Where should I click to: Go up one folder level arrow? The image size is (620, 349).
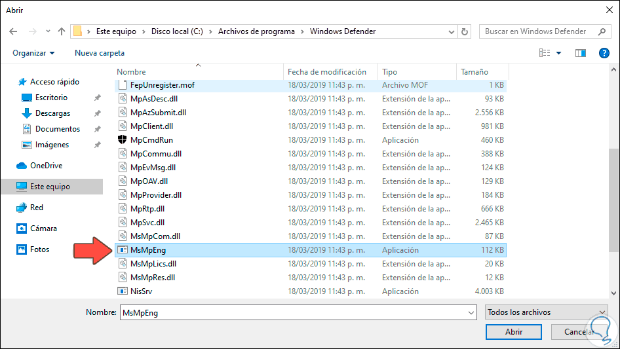point(62,31)
